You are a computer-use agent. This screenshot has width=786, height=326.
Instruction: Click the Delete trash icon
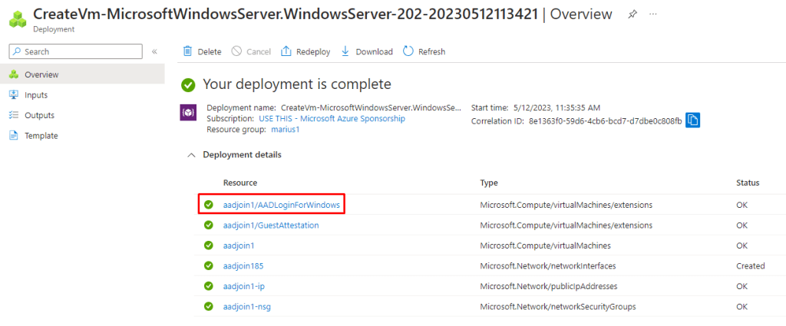[188, 51]
